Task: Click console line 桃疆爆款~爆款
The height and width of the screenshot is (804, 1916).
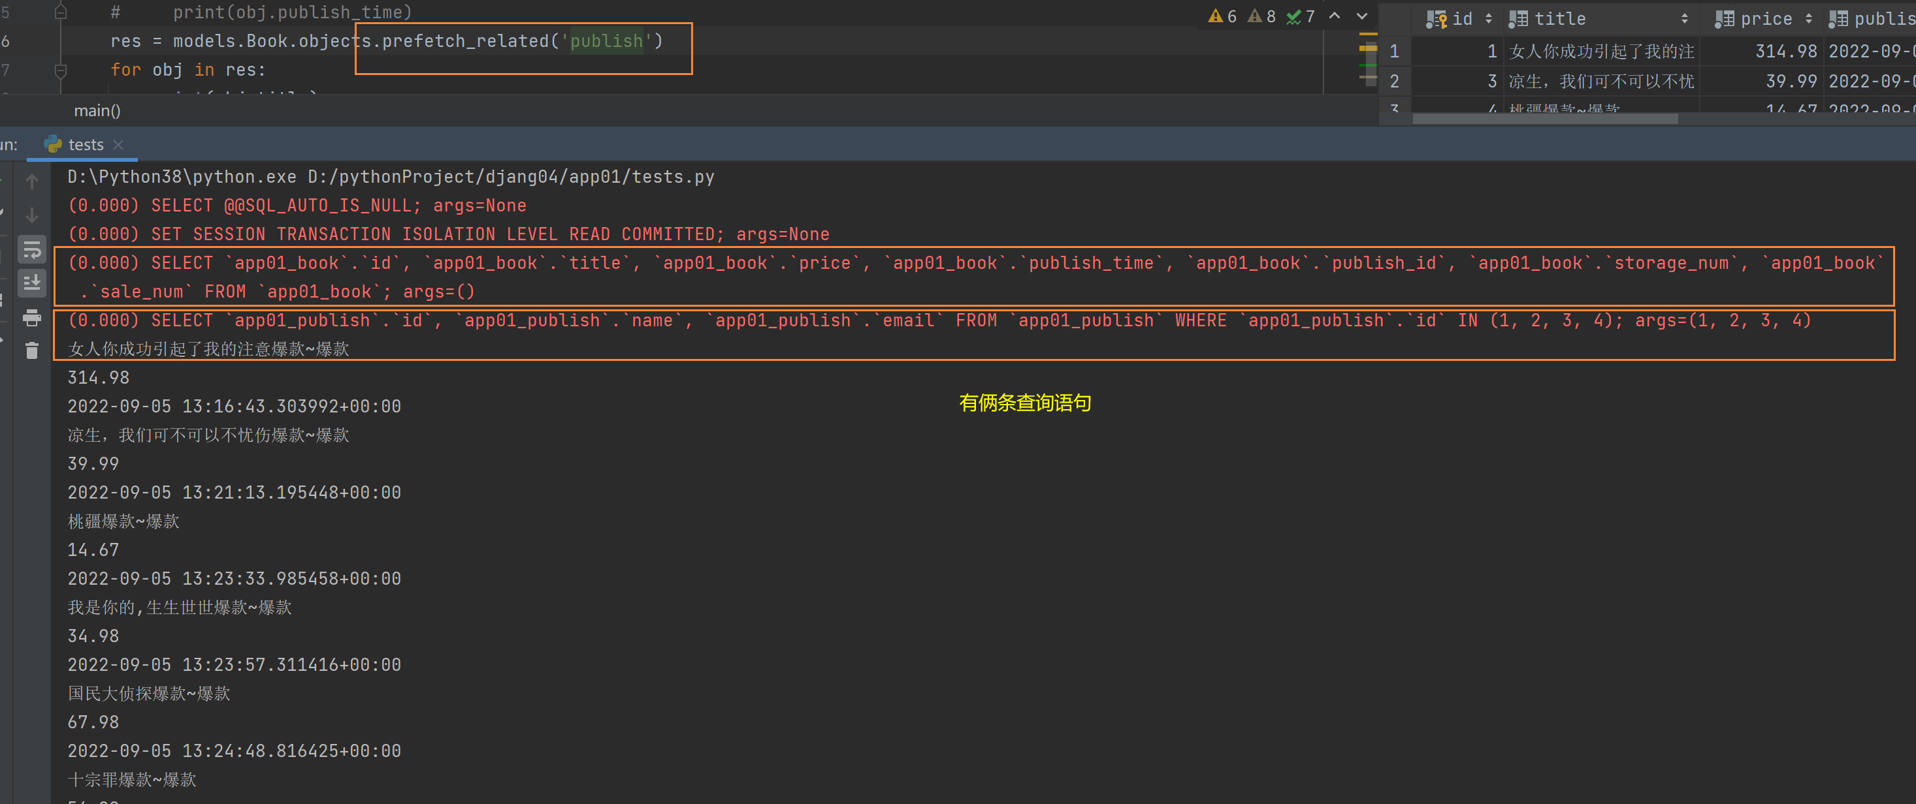Action: point(123,521)
